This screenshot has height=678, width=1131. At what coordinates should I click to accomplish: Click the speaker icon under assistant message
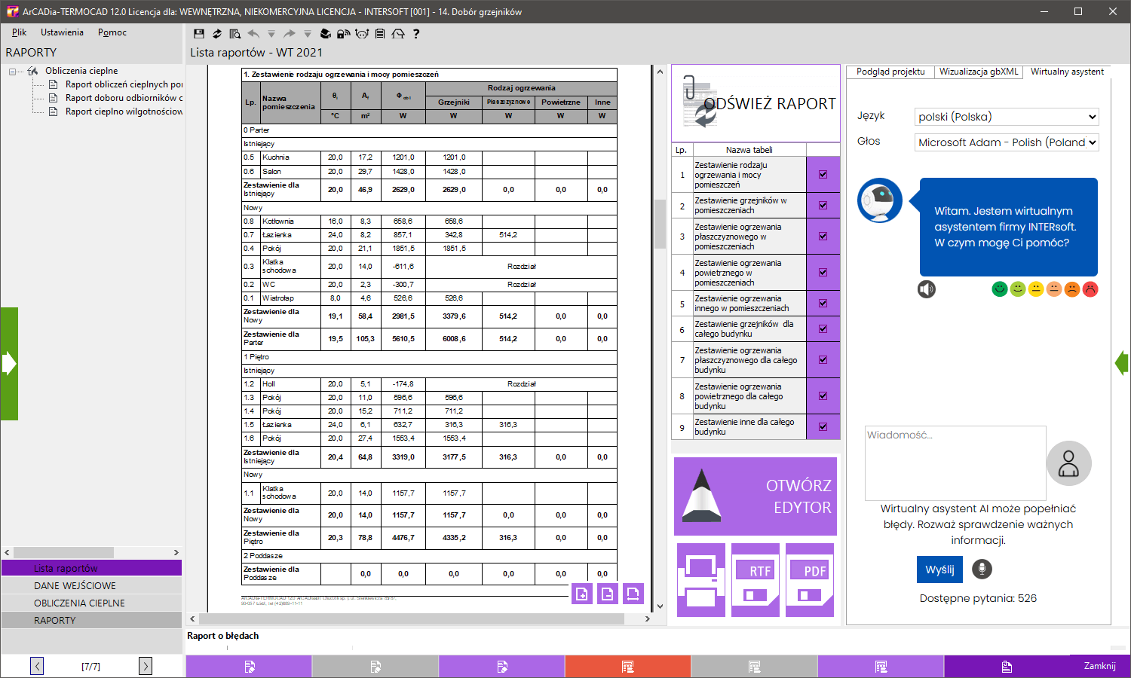927,289
